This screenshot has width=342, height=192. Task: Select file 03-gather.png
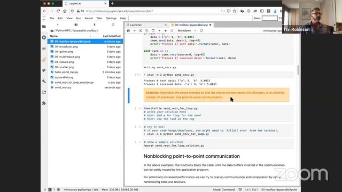coord(85,52)
